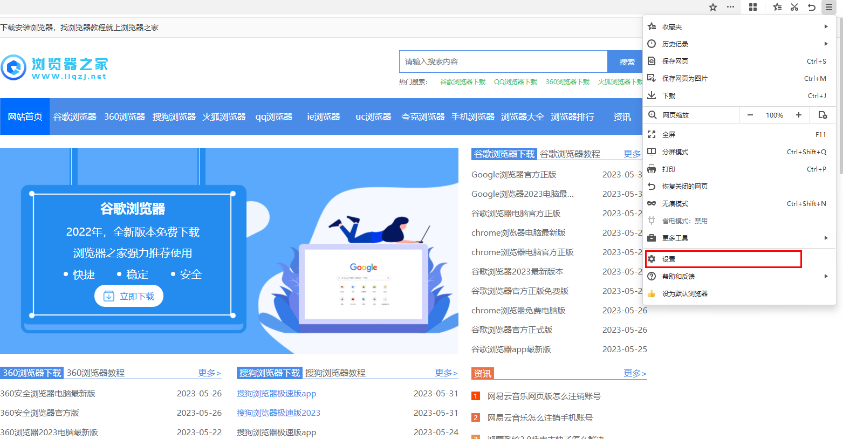Click the 设置 gear icon
The height and width of the screenshot is (439, 843).
[x=652, y=259]
